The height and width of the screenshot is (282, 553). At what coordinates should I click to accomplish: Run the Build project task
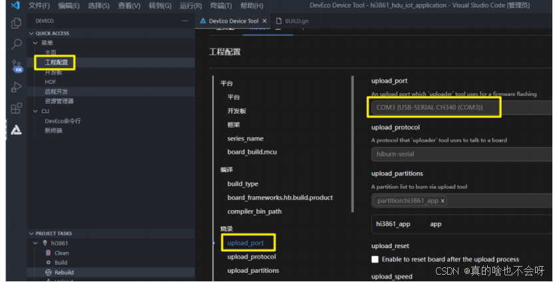tap(61, 262)
